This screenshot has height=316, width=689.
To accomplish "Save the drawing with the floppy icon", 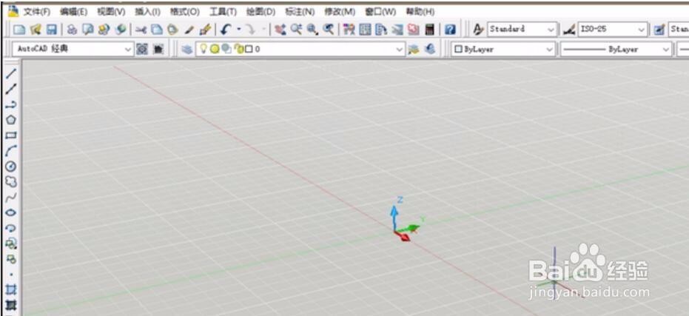I will (51, 30).
